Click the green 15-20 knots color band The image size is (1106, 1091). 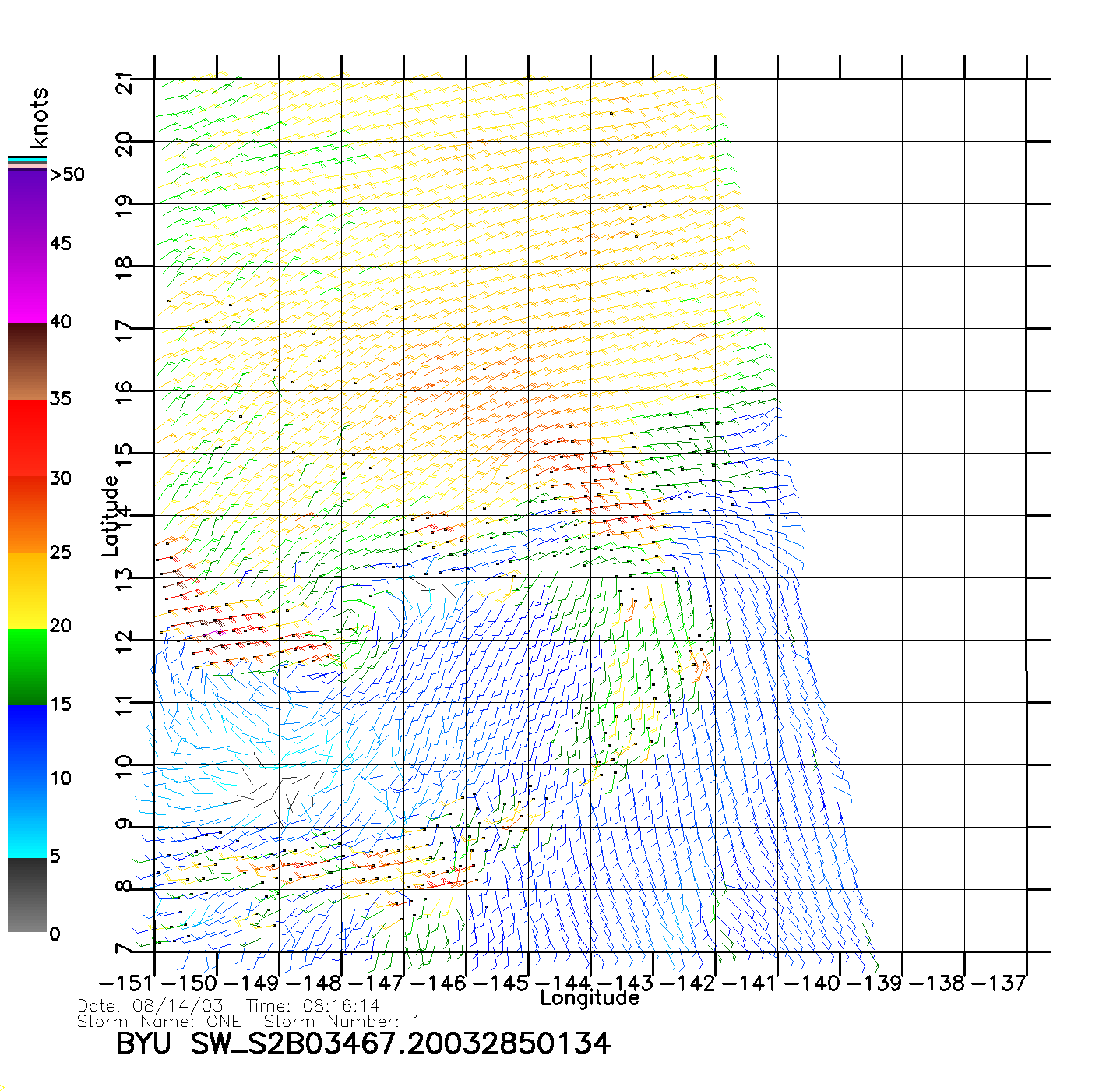(27, 666)
